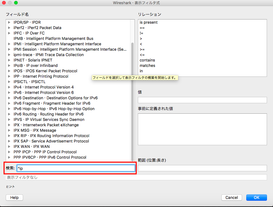Select IPMB · Intelligent Platform Management Bus

coord(53,38)
